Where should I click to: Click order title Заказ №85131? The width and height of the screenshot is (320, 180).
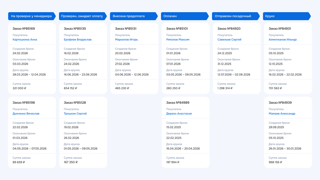[x=126, y=29]
